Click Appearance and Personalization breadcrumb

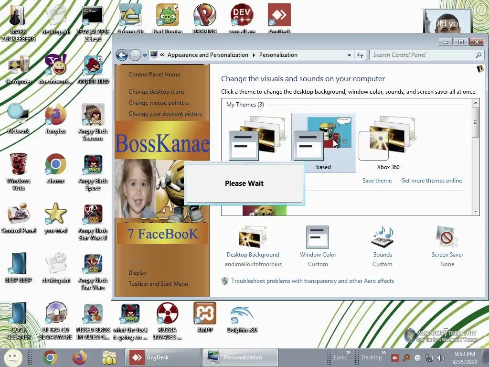[x=208, y=55]
